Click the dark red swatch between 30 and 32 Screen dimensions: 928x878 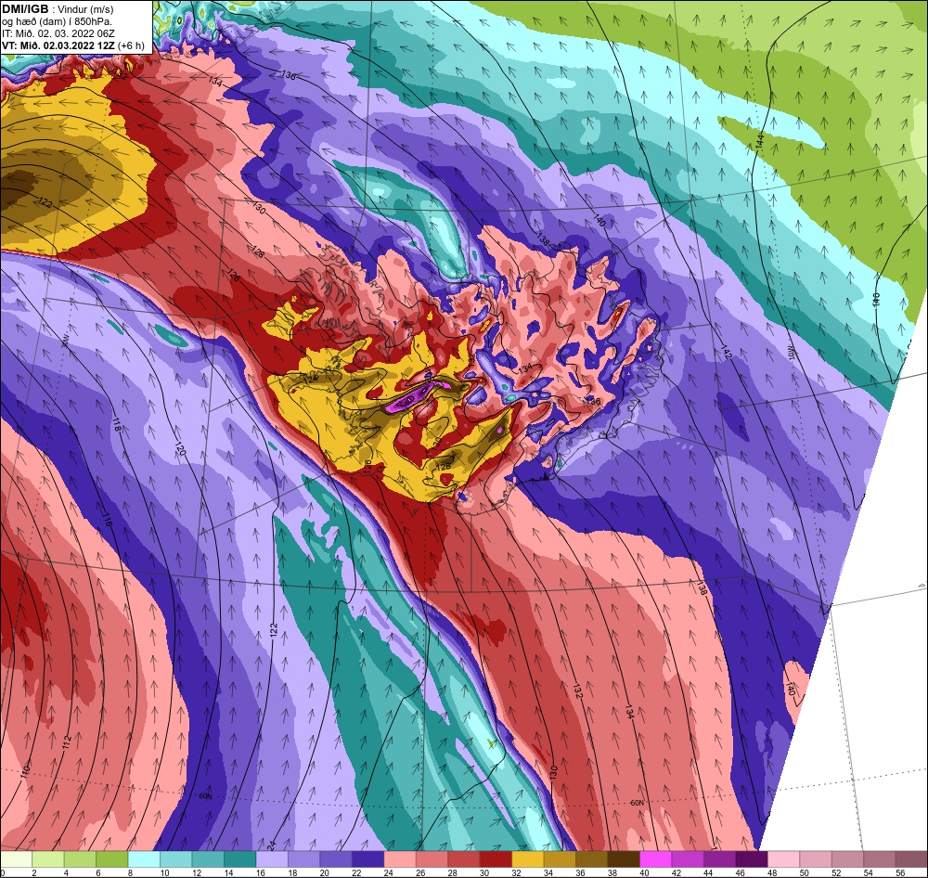[x=496, y=859]
